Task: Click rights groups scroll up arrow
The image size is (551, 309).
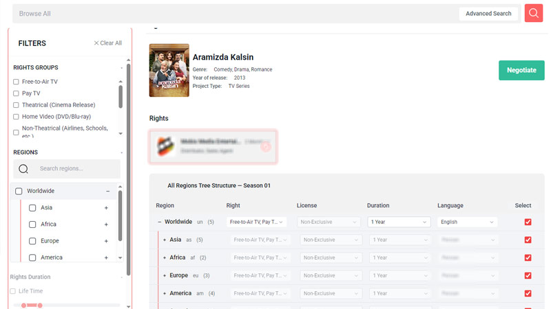Action: pos(121,81)
